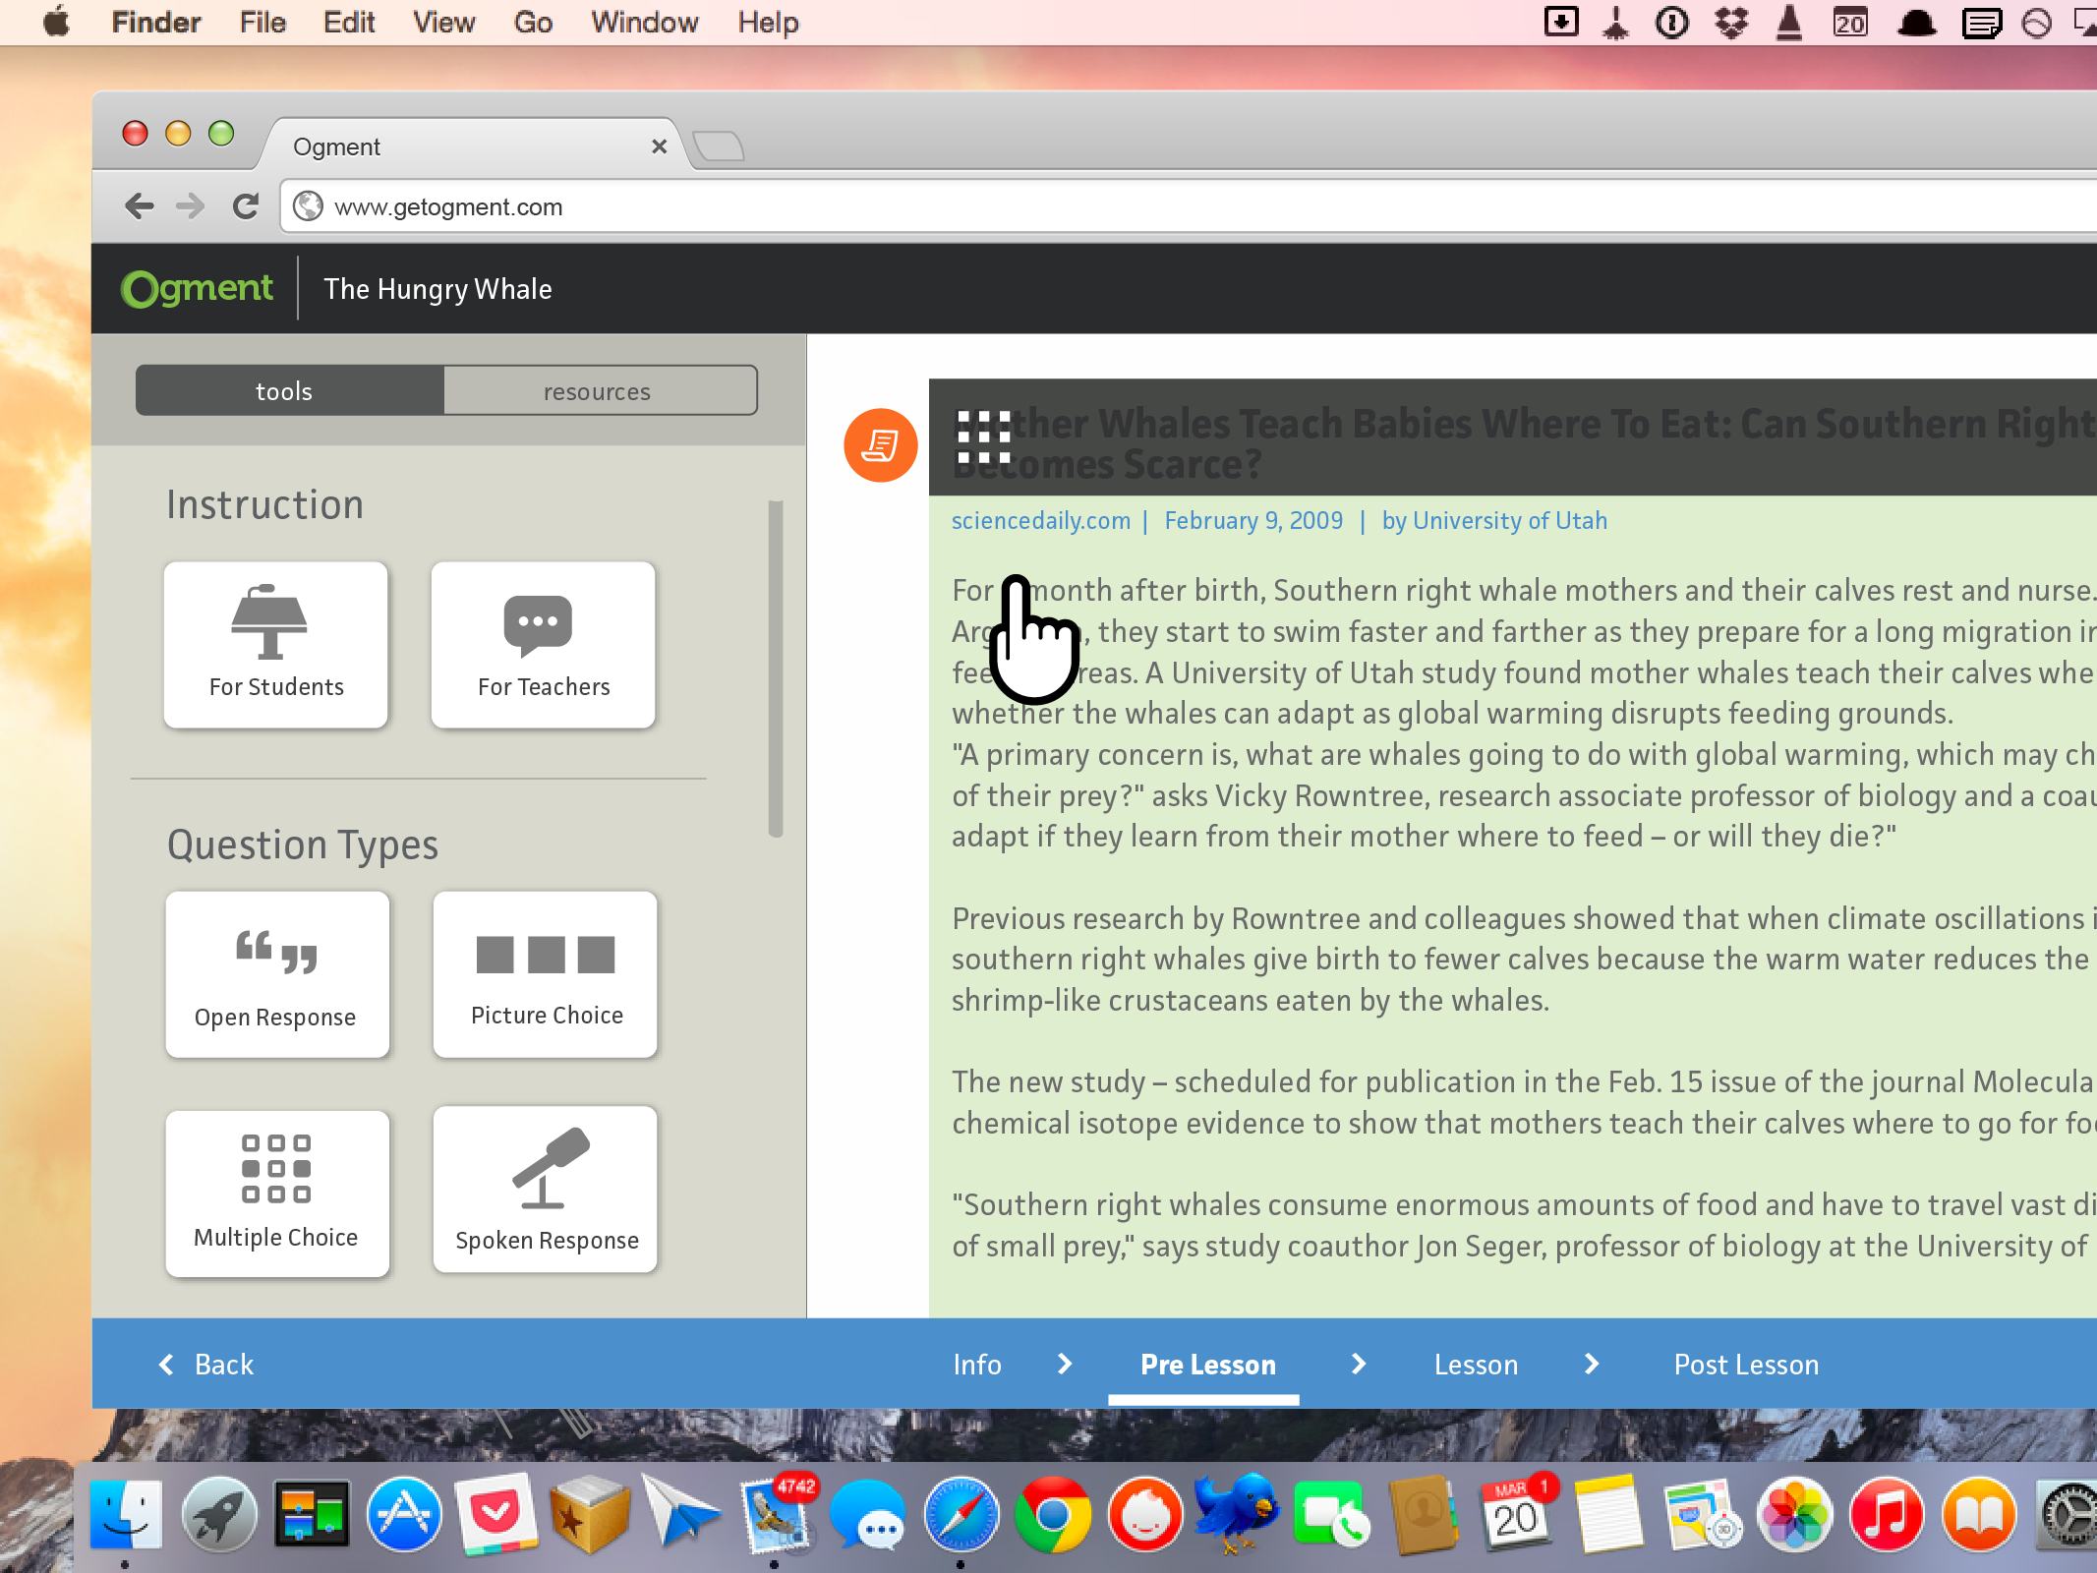Open the Finder menu

click(156, 22)
